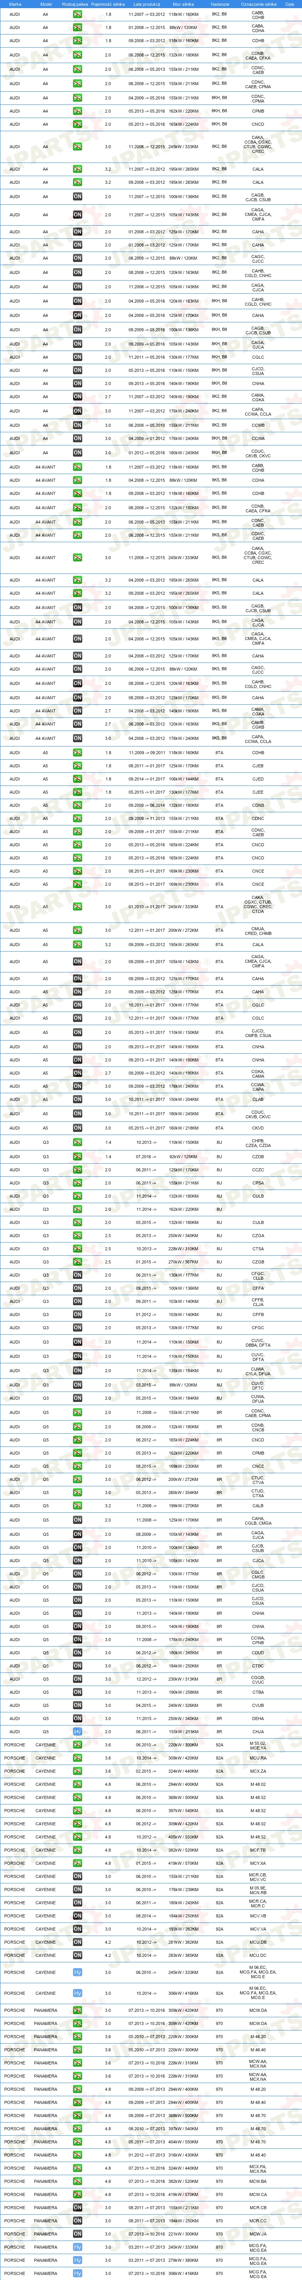
Task: Click the Pojemność silnika column header
Action: pyautogui.click(x=108, y=3)
